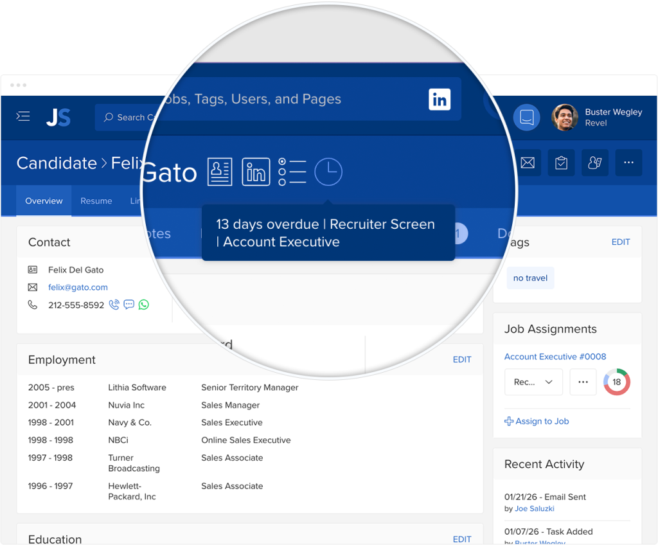Click the 18-count progress donut chart
The image size is (658, 545).
(616, 382)
